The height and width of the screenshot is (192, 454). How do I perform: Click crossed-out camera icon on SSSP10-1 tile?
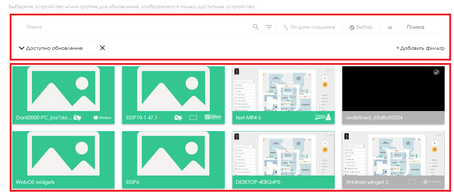(178, 117)
